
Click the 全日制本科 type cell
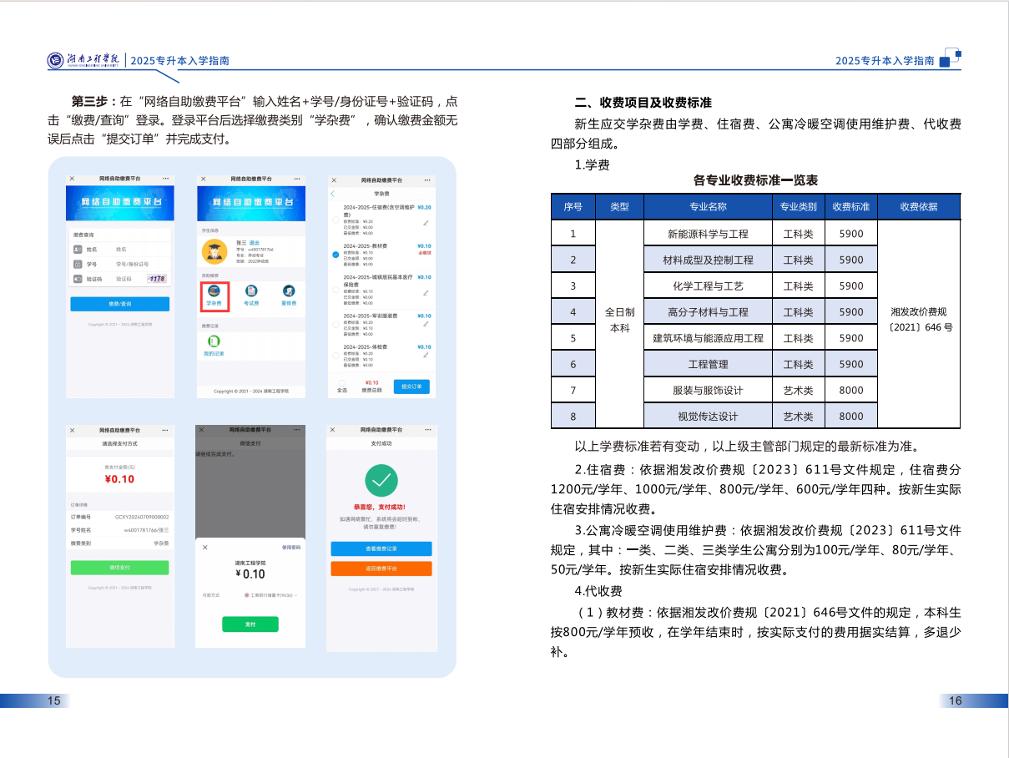click(620, 325)
